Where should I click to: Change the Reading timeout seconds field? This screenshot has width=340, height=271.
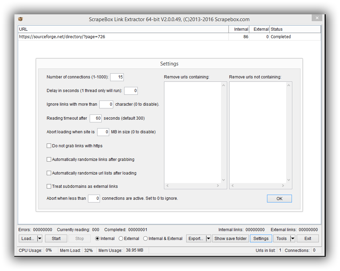pyautogui.click(x=95, y=118)
